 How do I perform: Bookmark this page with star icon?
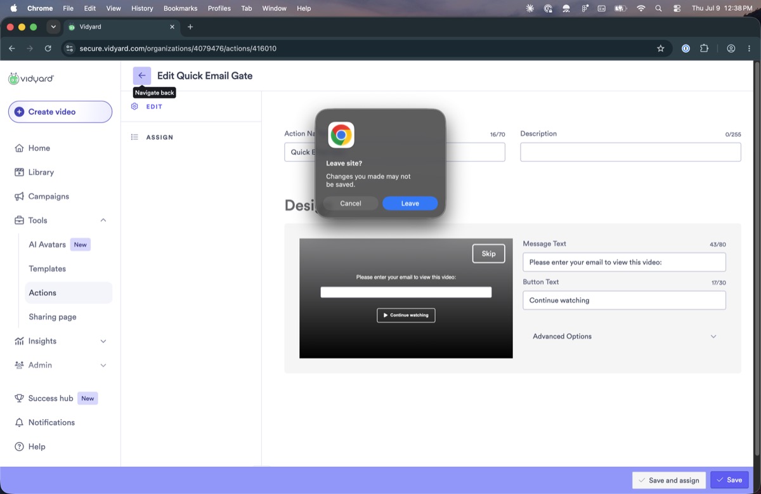(660, 48)
